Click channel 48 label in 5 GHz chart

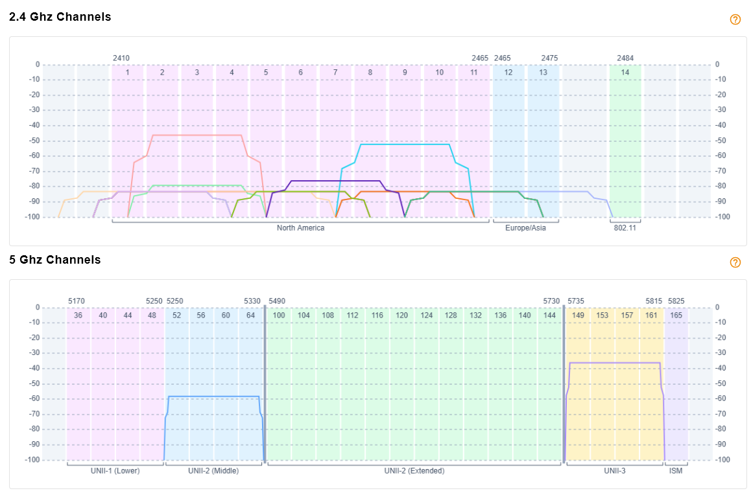click(x=152, y=315)
